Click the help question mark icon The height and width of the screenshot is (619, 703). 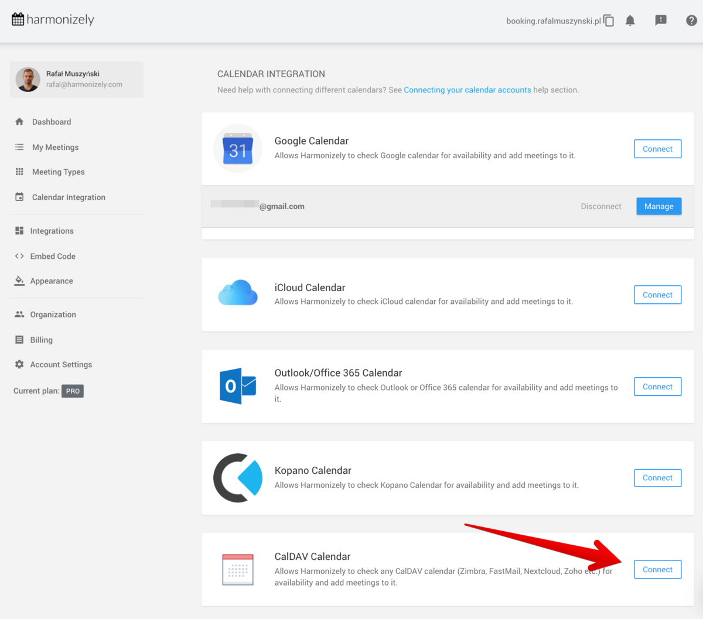point(691,20)
